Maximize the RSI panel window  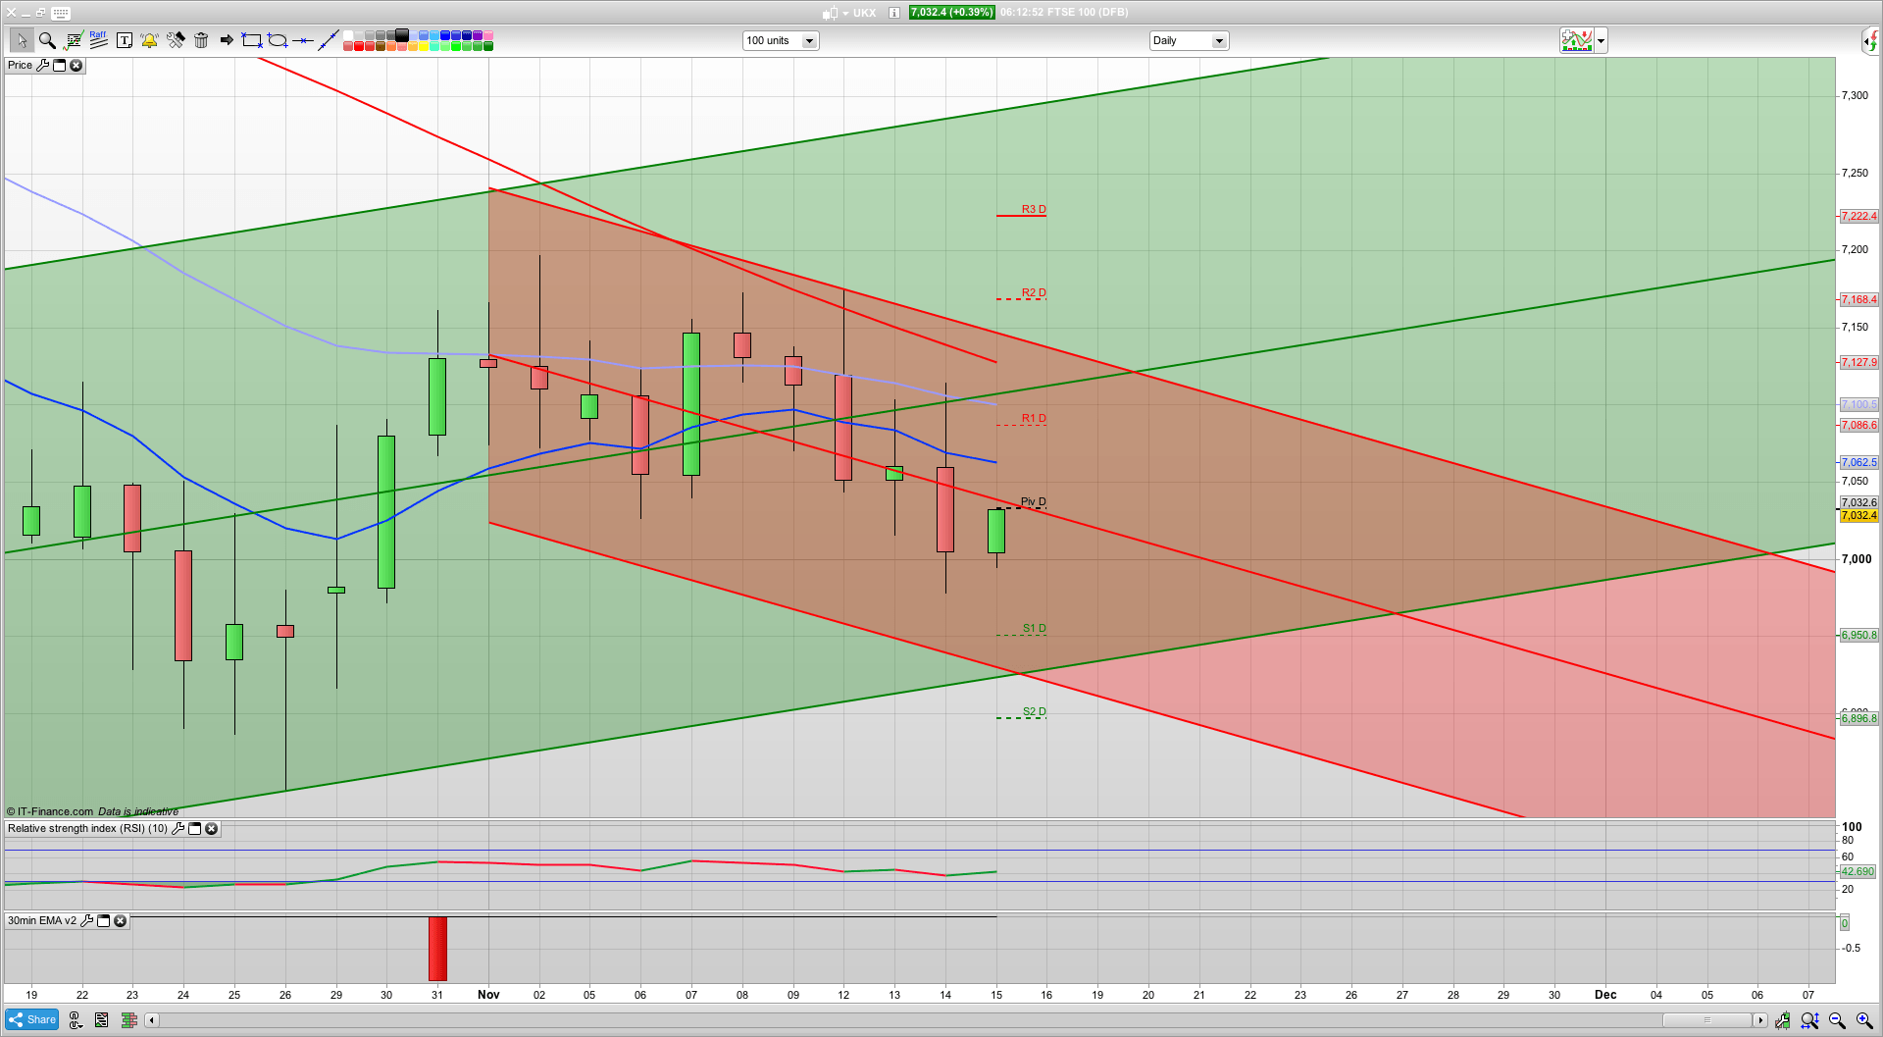pyautogui.click(x=194, y=829)
